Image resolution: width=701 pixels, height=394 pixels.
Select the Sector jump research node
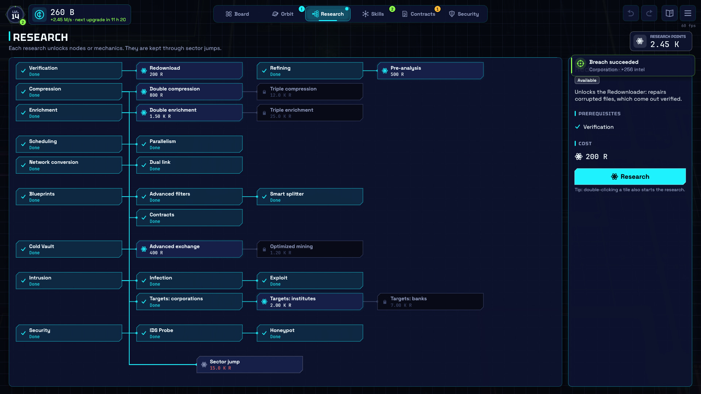tap(250, 364)
